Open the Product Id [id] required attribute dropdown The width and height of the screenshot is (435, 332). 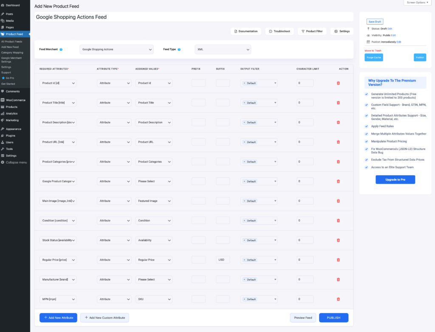pyautogui.click(x=58, y=83)
